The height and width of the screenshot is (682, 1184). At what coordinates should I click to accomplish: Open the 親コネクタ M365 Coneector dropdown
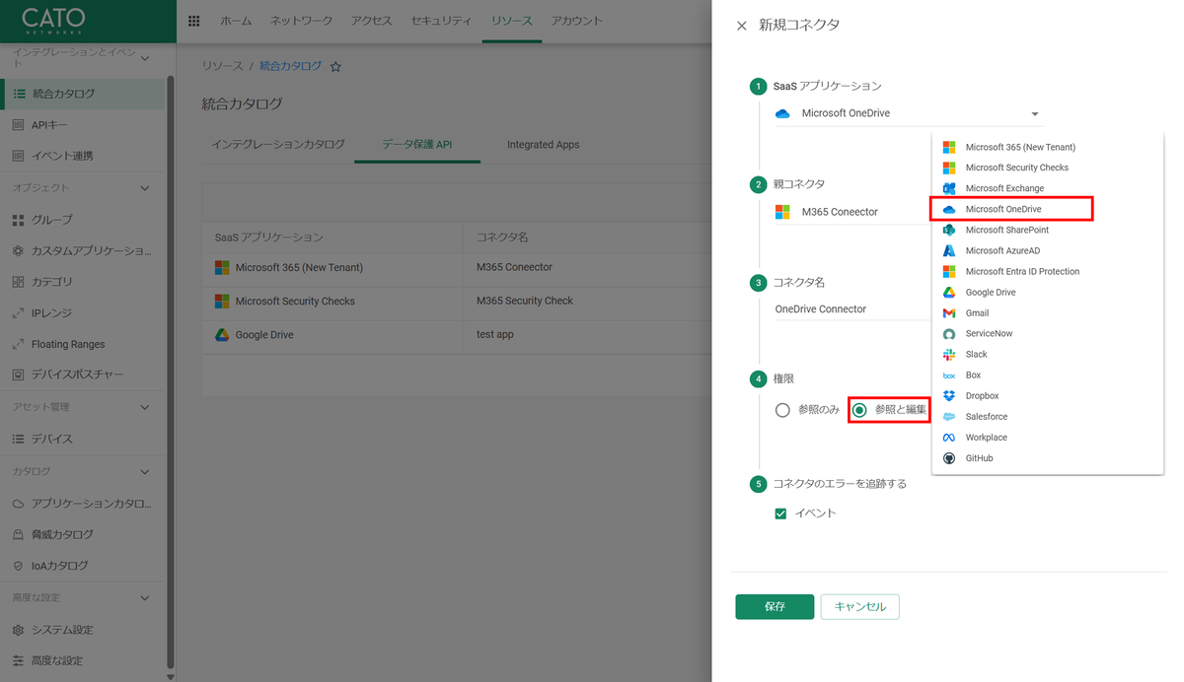point(853,212)
